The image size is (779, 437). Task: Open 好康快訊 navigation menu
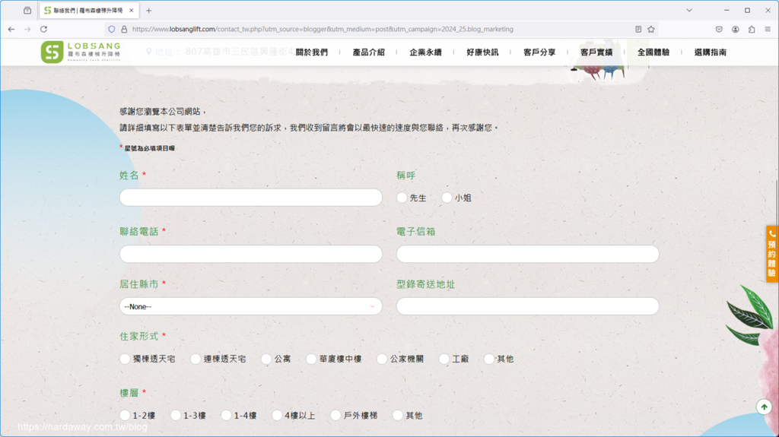(x=482, y=52)
